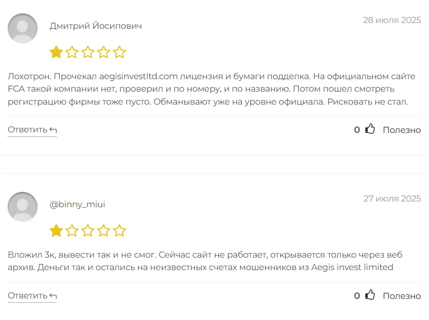Click thumbs-up icon on @binny_miui's review
Screen dimensions: 429x320
[370, 295]
